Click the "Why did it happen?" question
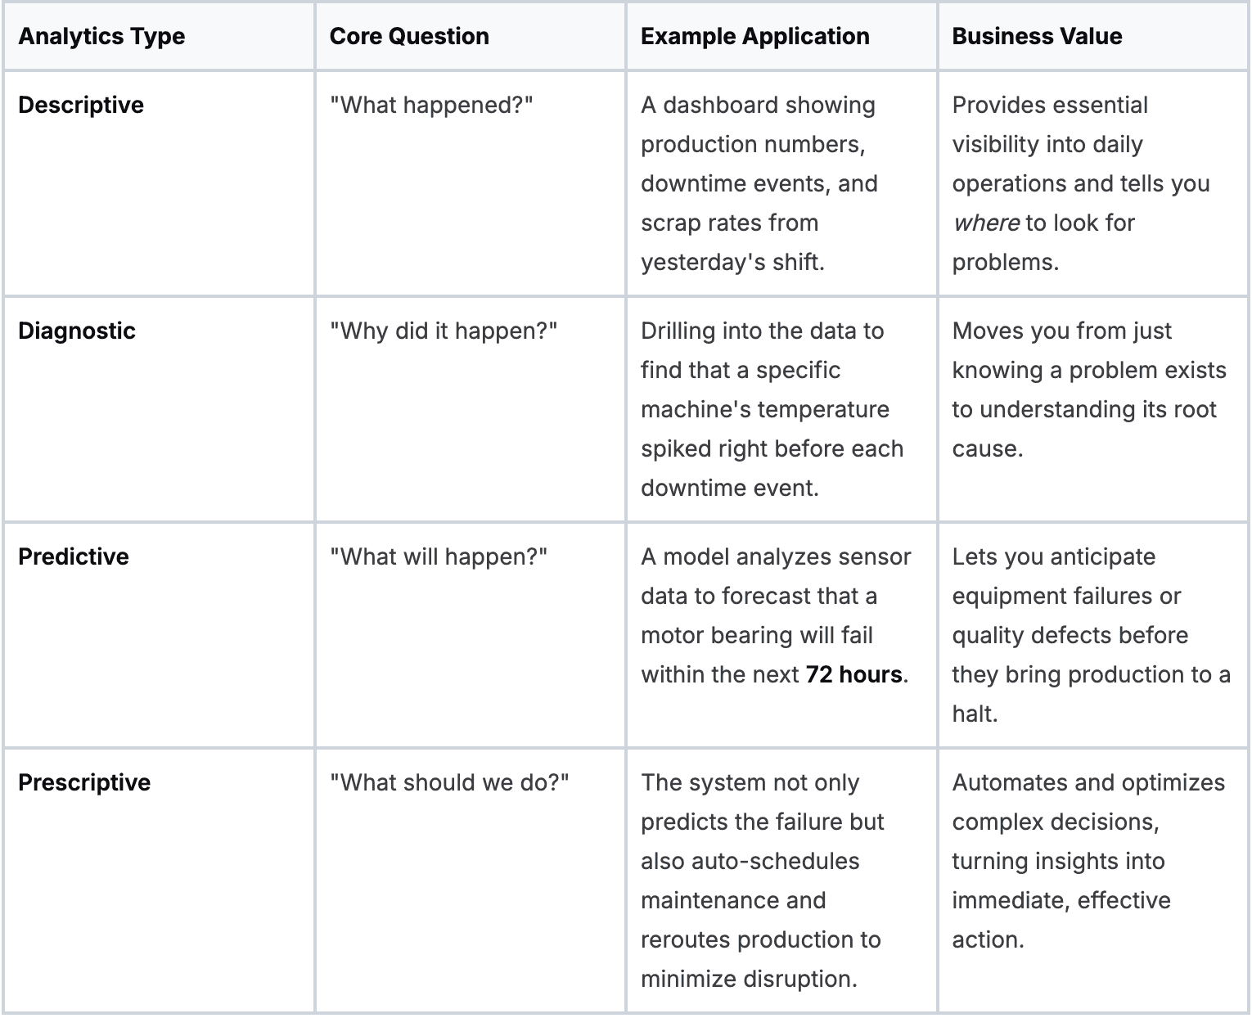 [x=444, y=331]
